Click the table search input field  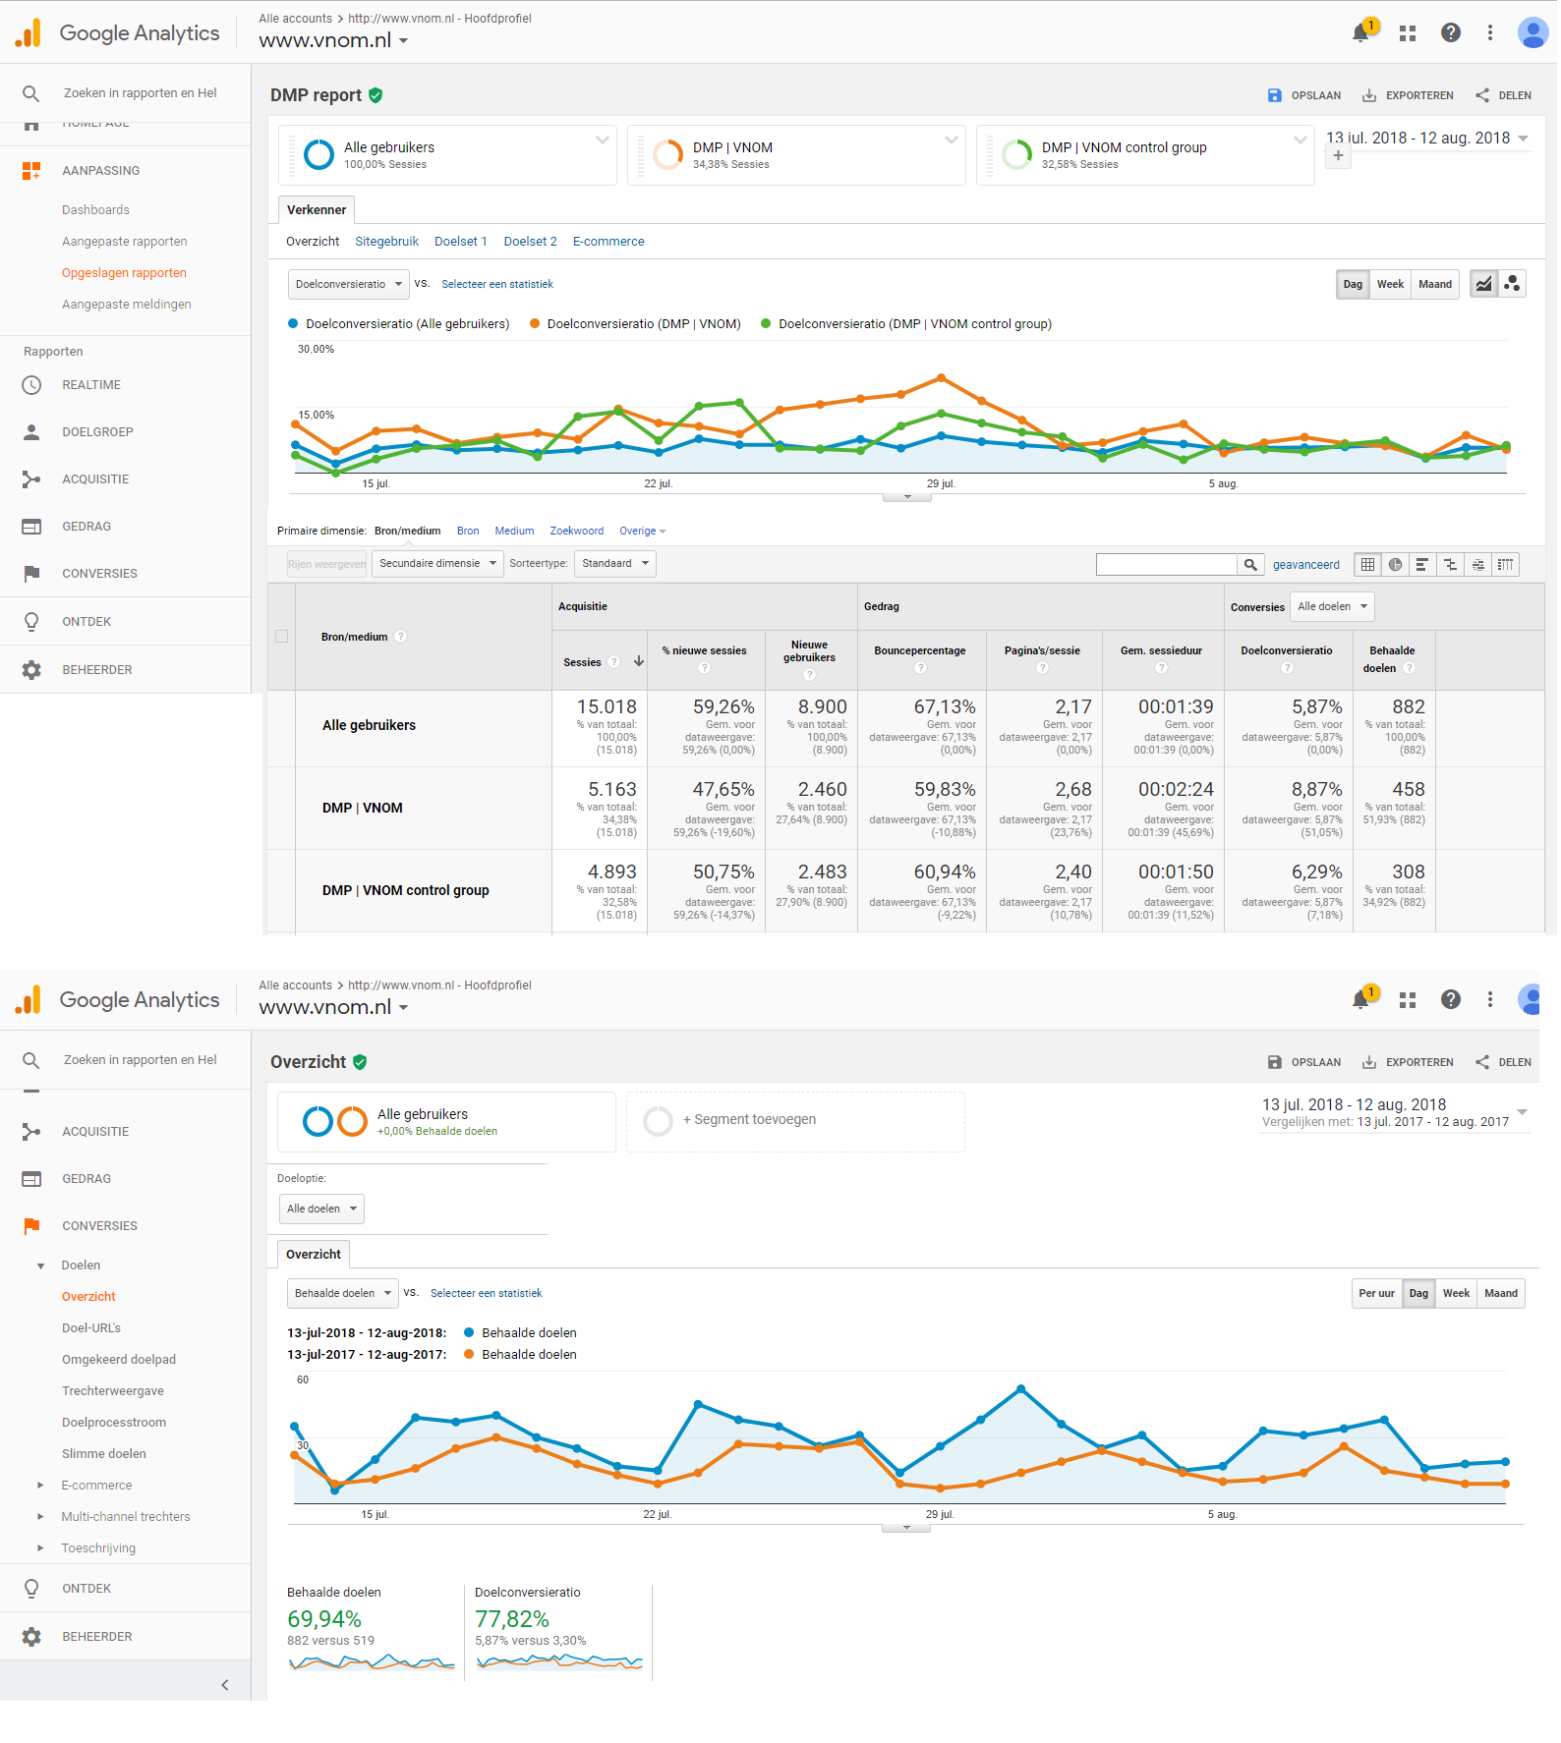[x=1166, y=564]
